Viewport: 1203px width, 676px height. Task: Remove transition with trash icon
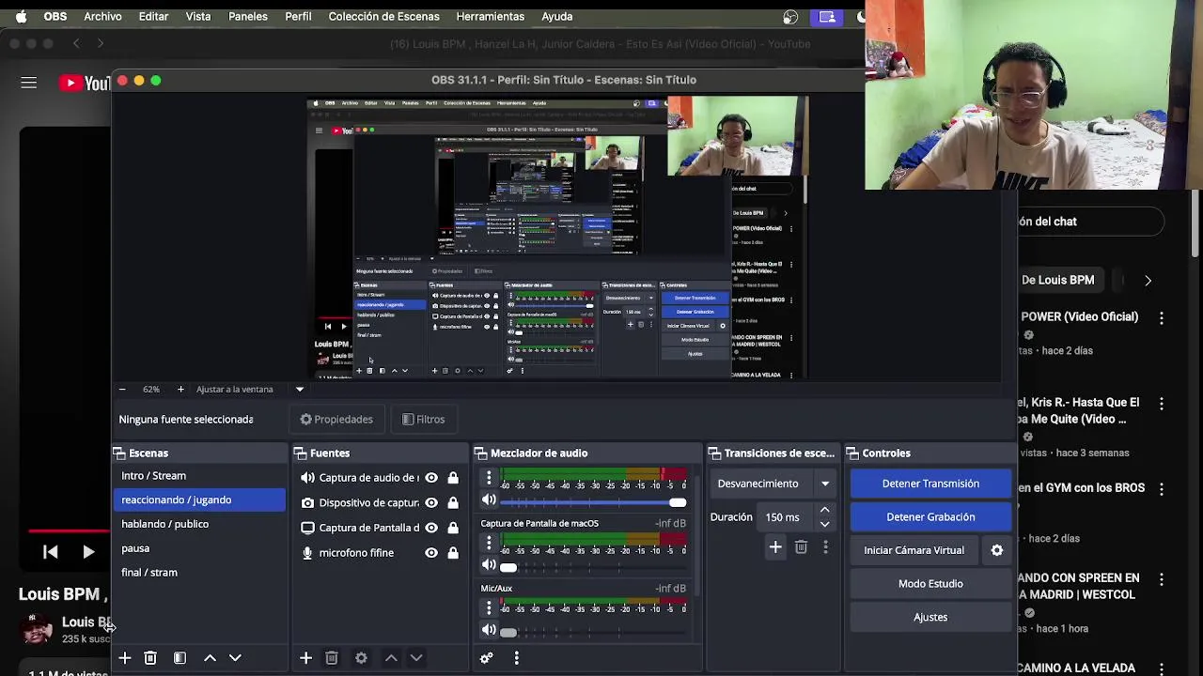(801, 546)
